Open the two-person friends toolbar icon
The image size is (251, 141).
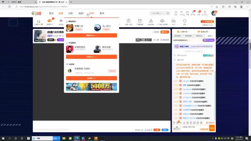point(174,21)
